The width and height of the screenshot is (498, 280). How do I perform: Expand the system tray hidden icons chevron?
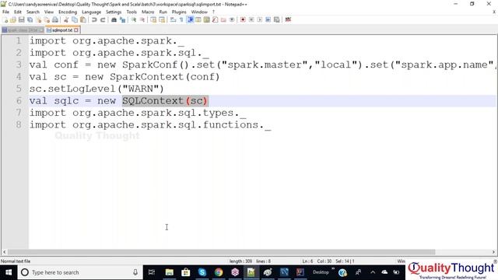point(373,272)
